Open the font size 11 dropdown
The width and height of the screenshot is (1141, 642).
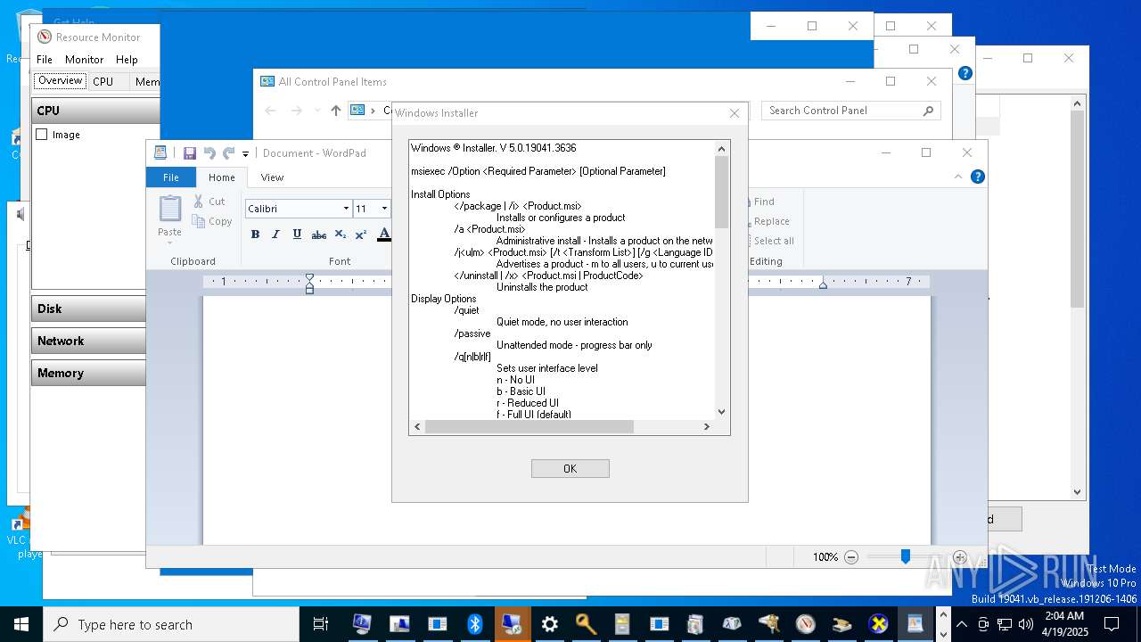(384, 209)
